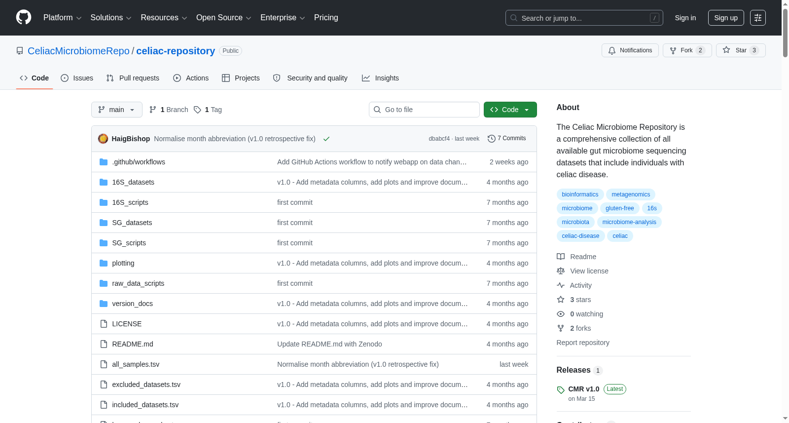Click HaigBishop's avatar image
This screenshot has width=789, height=423.
pos(103,139)
